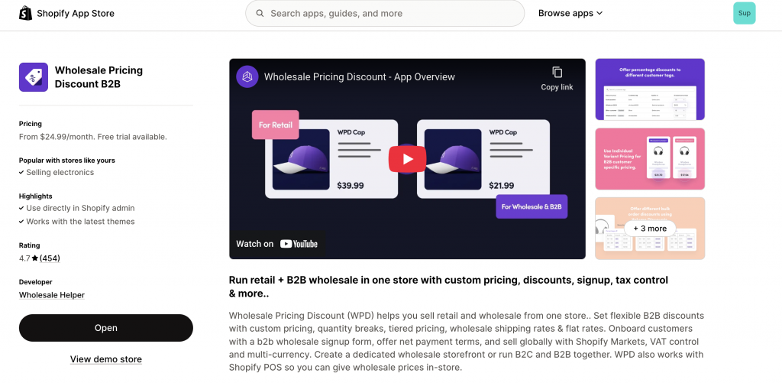Viewport: 782px width, 383px height.
Task: Open the Individual Variant Pricing thumbnail
Action: click(x=650, y=159)
